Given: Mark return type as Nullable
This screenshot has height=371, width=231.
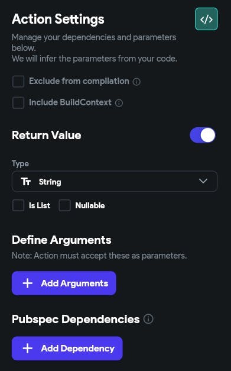Looking at the screenshot, I should [65, 205].
